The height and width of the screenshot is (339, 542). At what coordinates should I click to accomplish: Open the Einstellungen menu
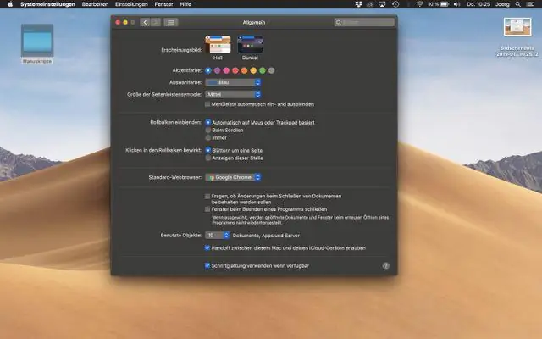131,4
